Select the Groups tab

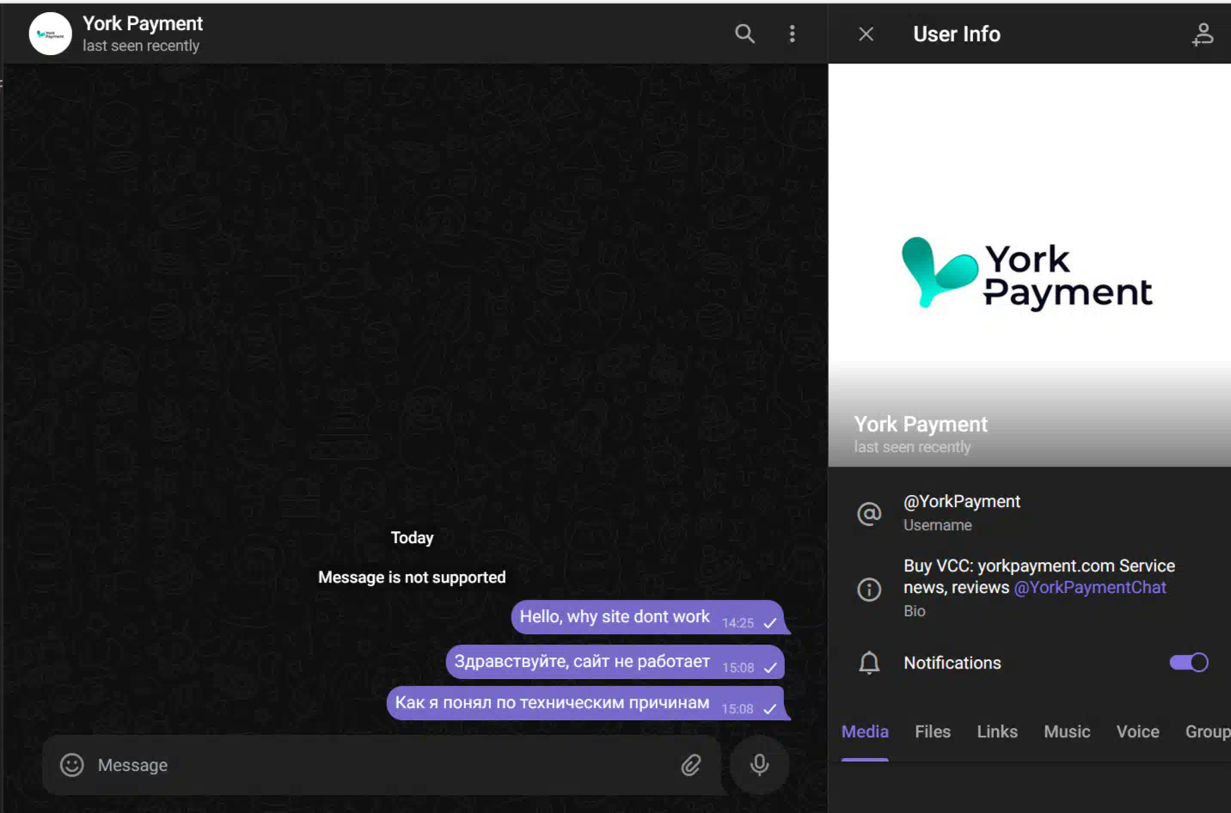pyautogui.click(x=1208, y=731)
